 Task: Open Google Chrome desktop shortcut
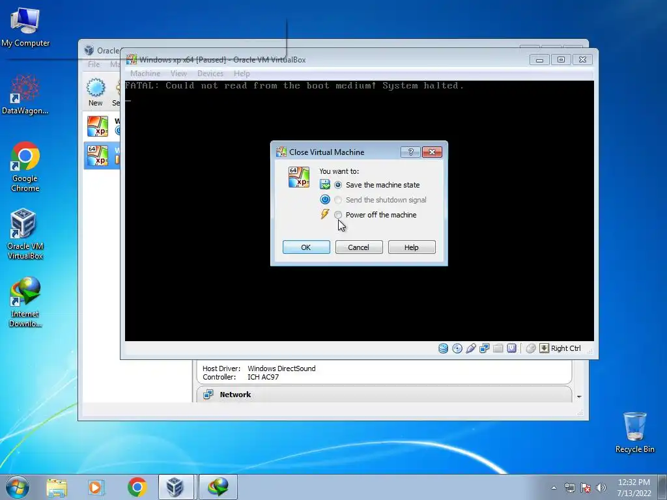pos(25,167)
